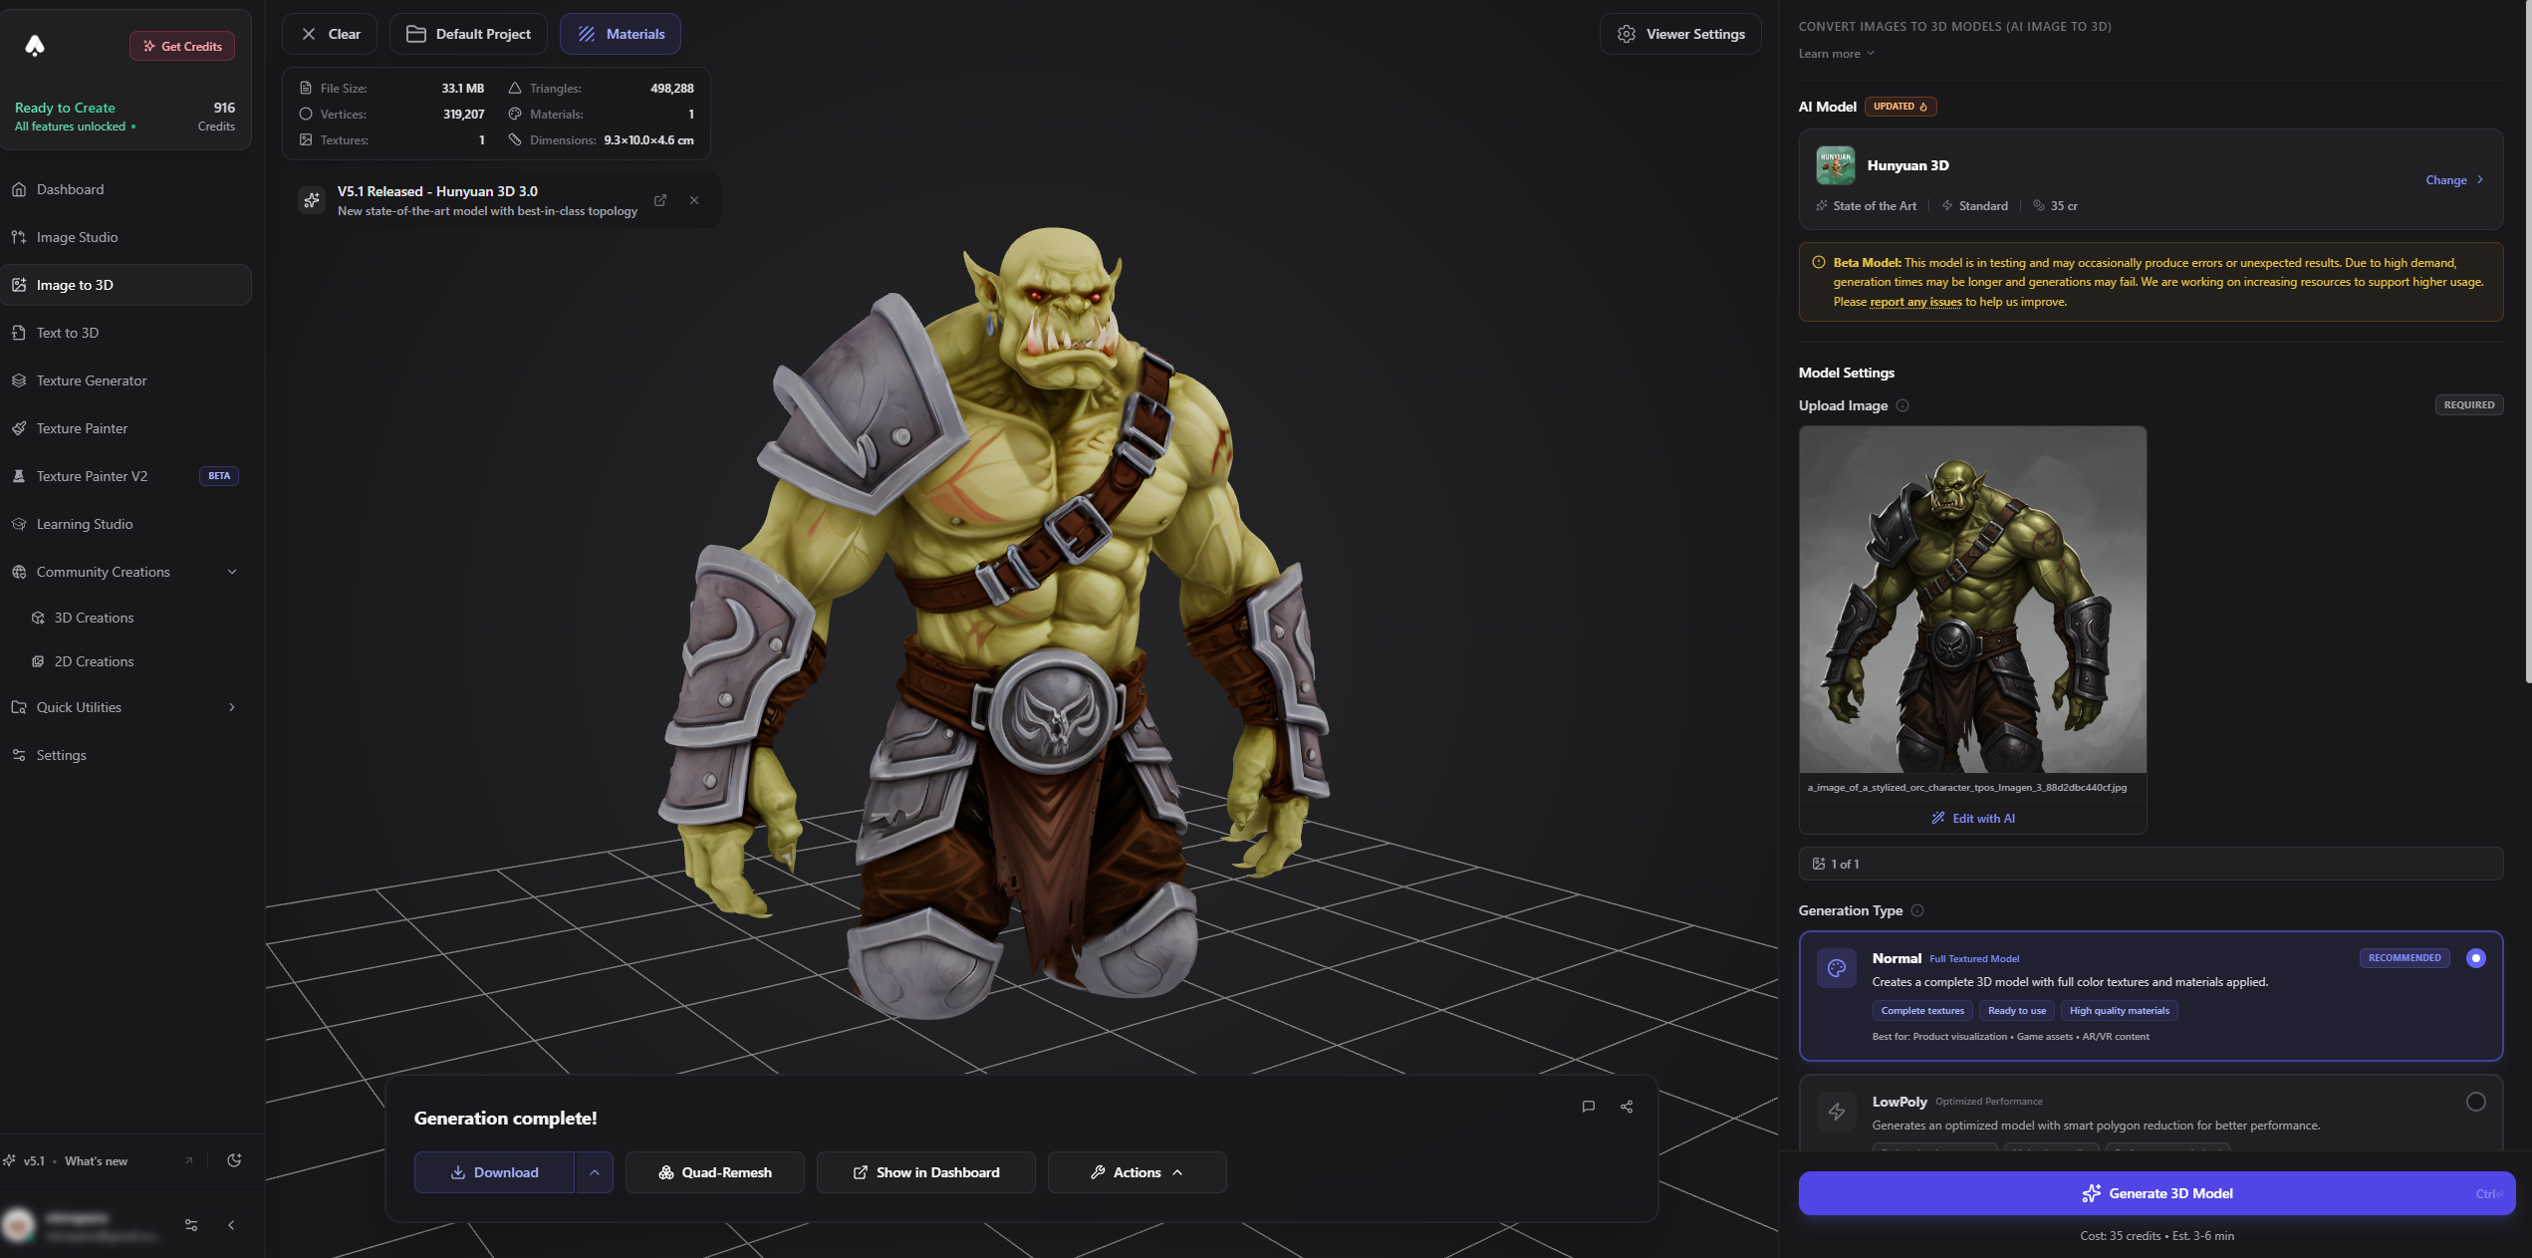Expand Quick Utilities
2532x1258 pixels.
(231, 706)
